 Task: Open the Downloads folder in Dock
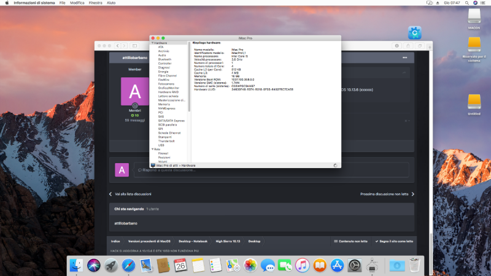[x=397, y=266]
